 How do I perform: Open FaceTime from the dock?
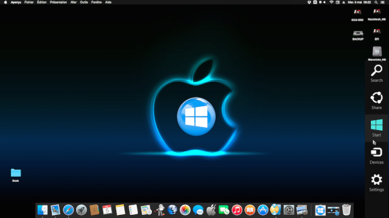(x=224, y=210)
